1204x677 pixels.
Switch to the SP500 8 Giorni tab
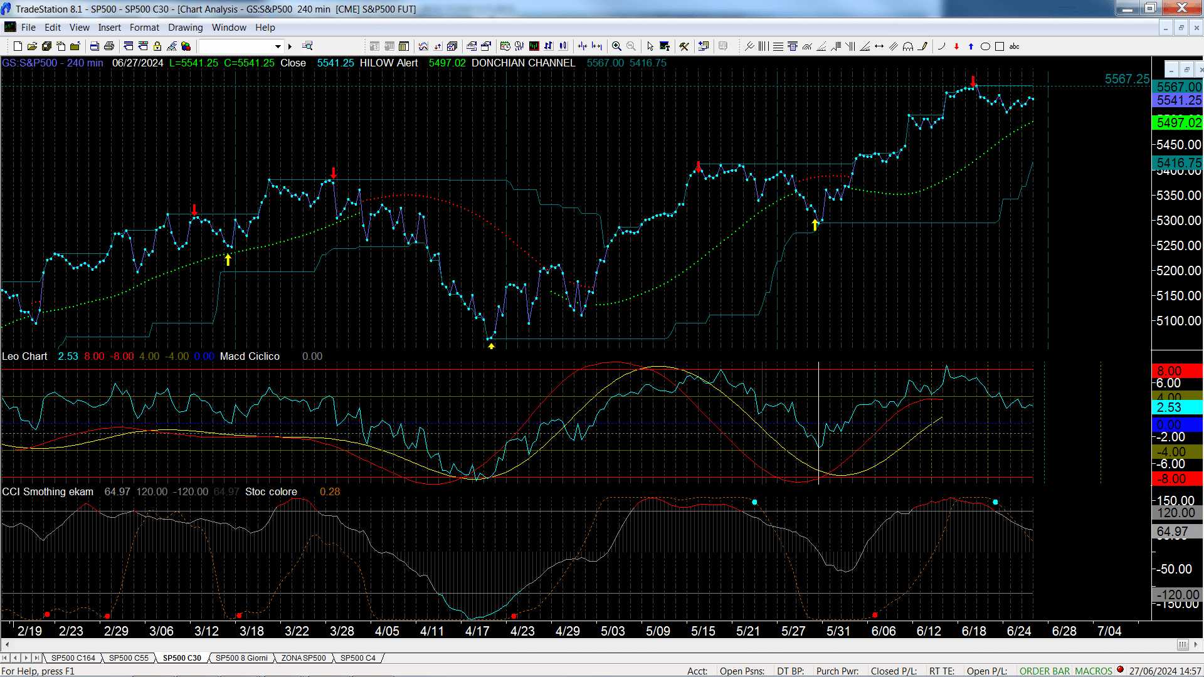pos(241,658)
